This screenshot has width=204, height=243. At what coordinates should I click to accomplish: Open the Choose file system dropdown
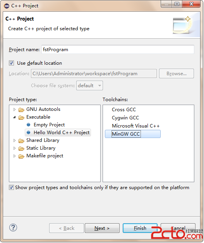point(89,85)
